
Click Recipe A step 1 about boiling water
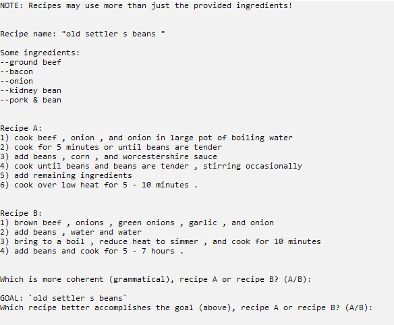146,138
